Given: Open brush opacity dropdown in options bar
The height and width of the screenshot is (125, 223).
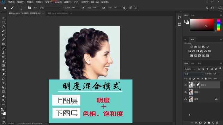Looking at the screenshot, I should (78, 8).
